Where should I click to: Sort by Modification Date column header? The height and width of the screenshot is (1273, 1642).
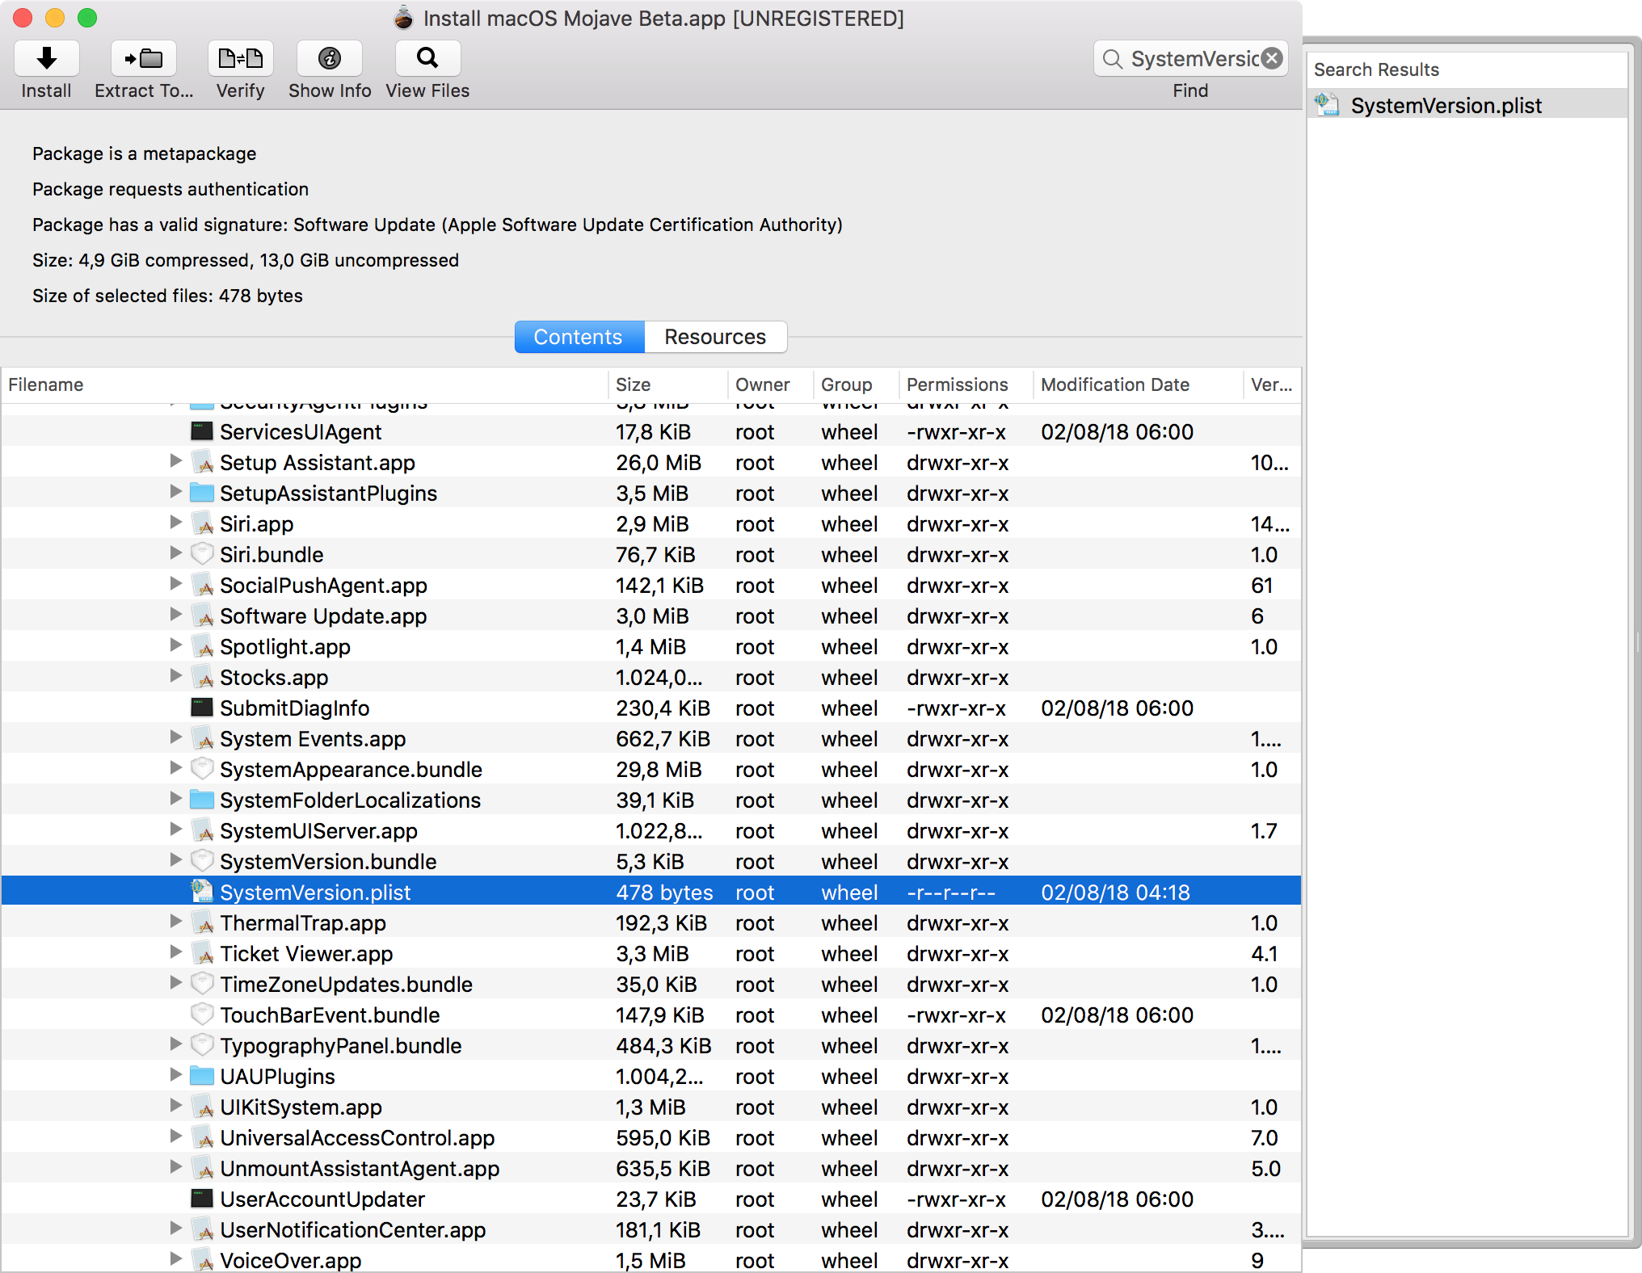pyautogui.click(x=1114, y=384)
